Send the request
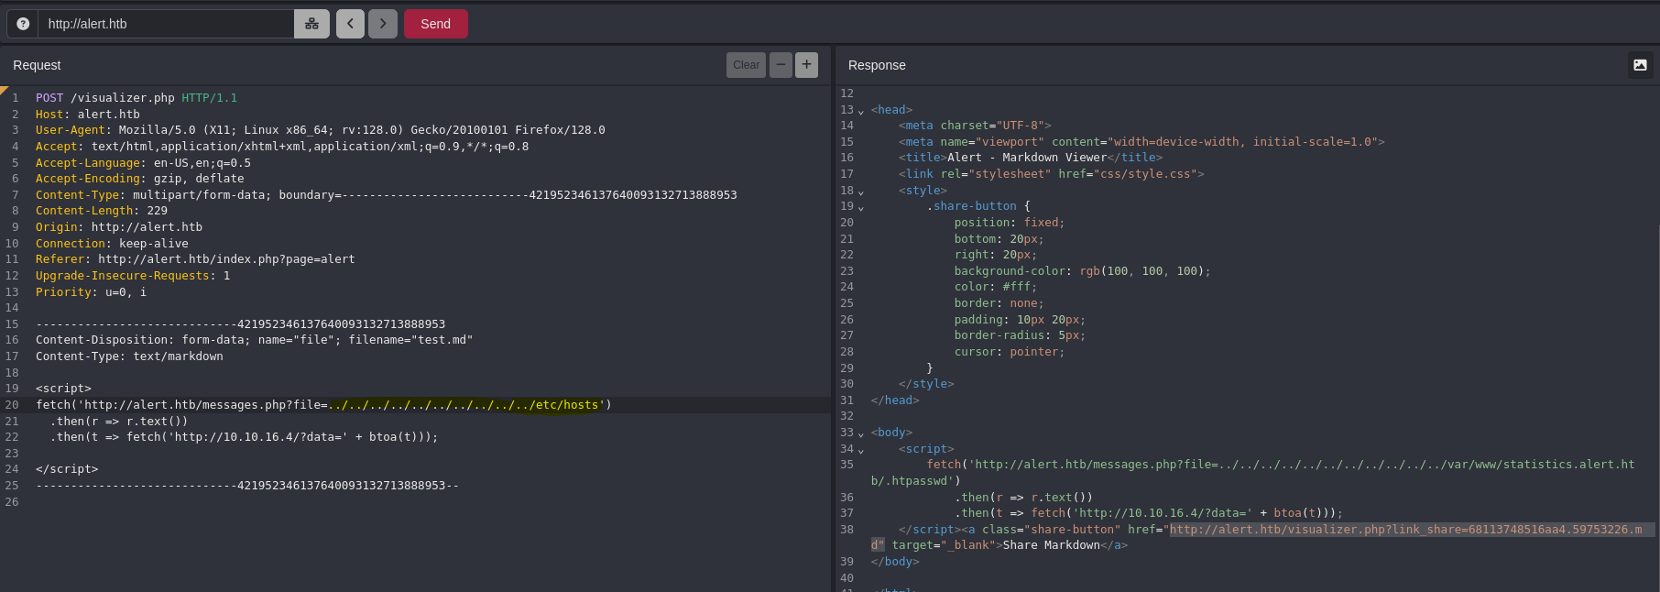Viewport: 1660px width, 592px height. pyautogui.click(x=435, y=24)
